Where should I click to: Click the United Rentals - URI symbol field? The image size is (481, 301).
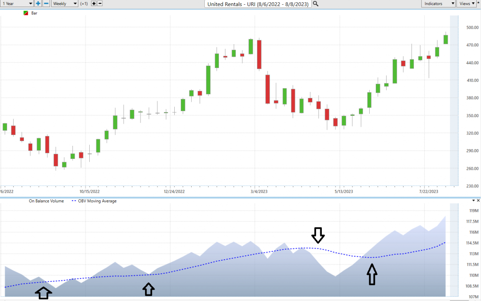click(258, 4)
